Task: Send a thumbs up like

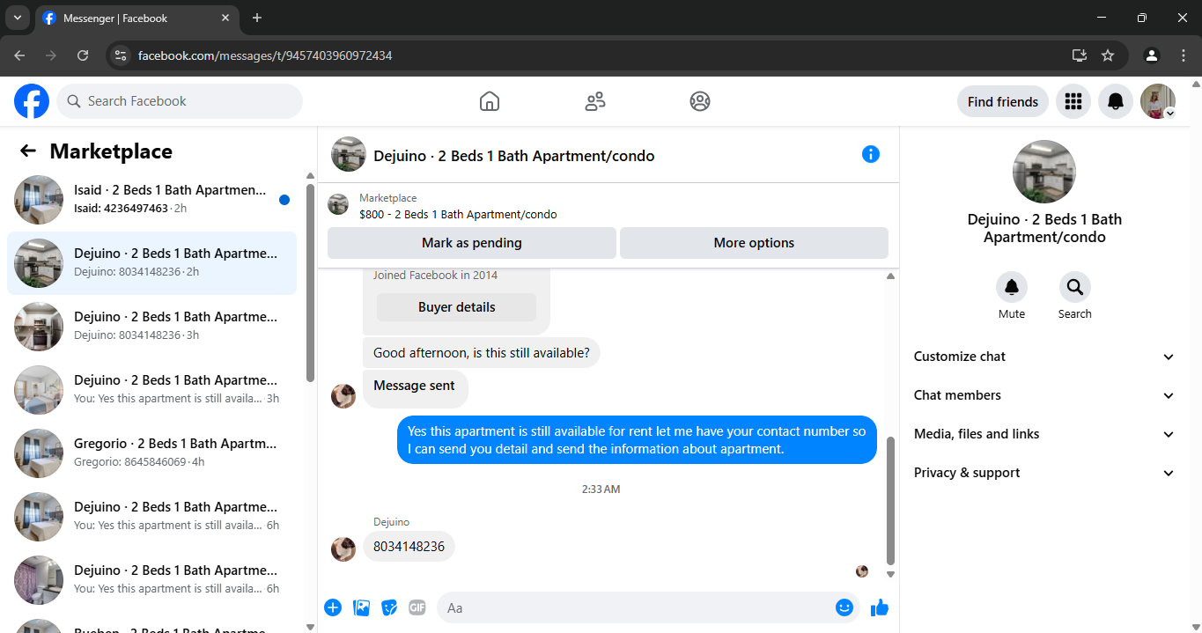Action: (x=880, y=607)
